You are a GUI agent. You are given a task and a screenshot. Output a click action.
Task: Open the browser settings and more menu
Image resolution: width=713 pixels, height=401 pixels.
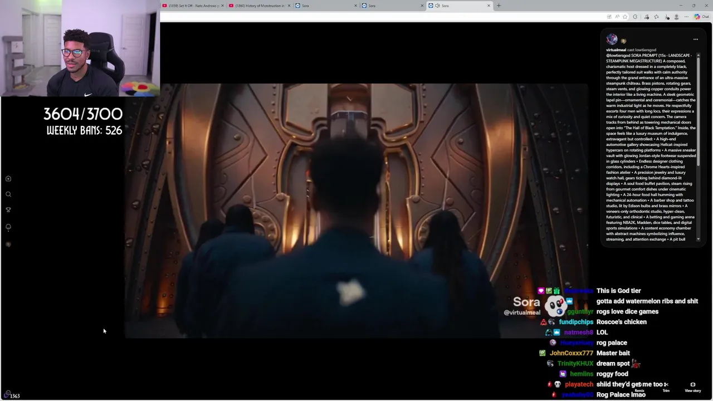click(687, 17)
